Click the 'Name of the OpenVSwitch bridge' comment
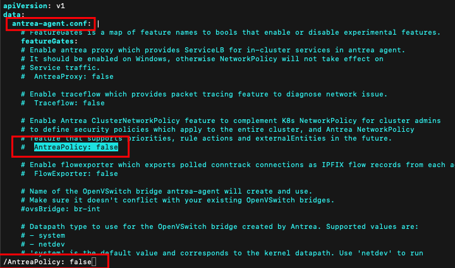The image size is (455, 268). [x=167, y=191]
